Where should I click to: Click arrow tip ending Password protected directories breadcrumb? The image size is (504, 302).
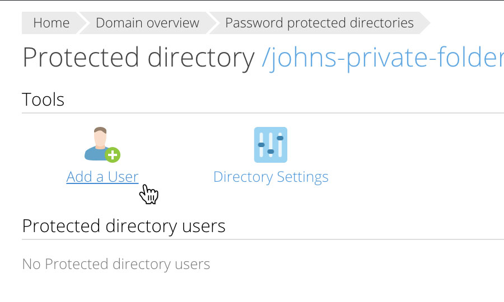coord(425,23)
